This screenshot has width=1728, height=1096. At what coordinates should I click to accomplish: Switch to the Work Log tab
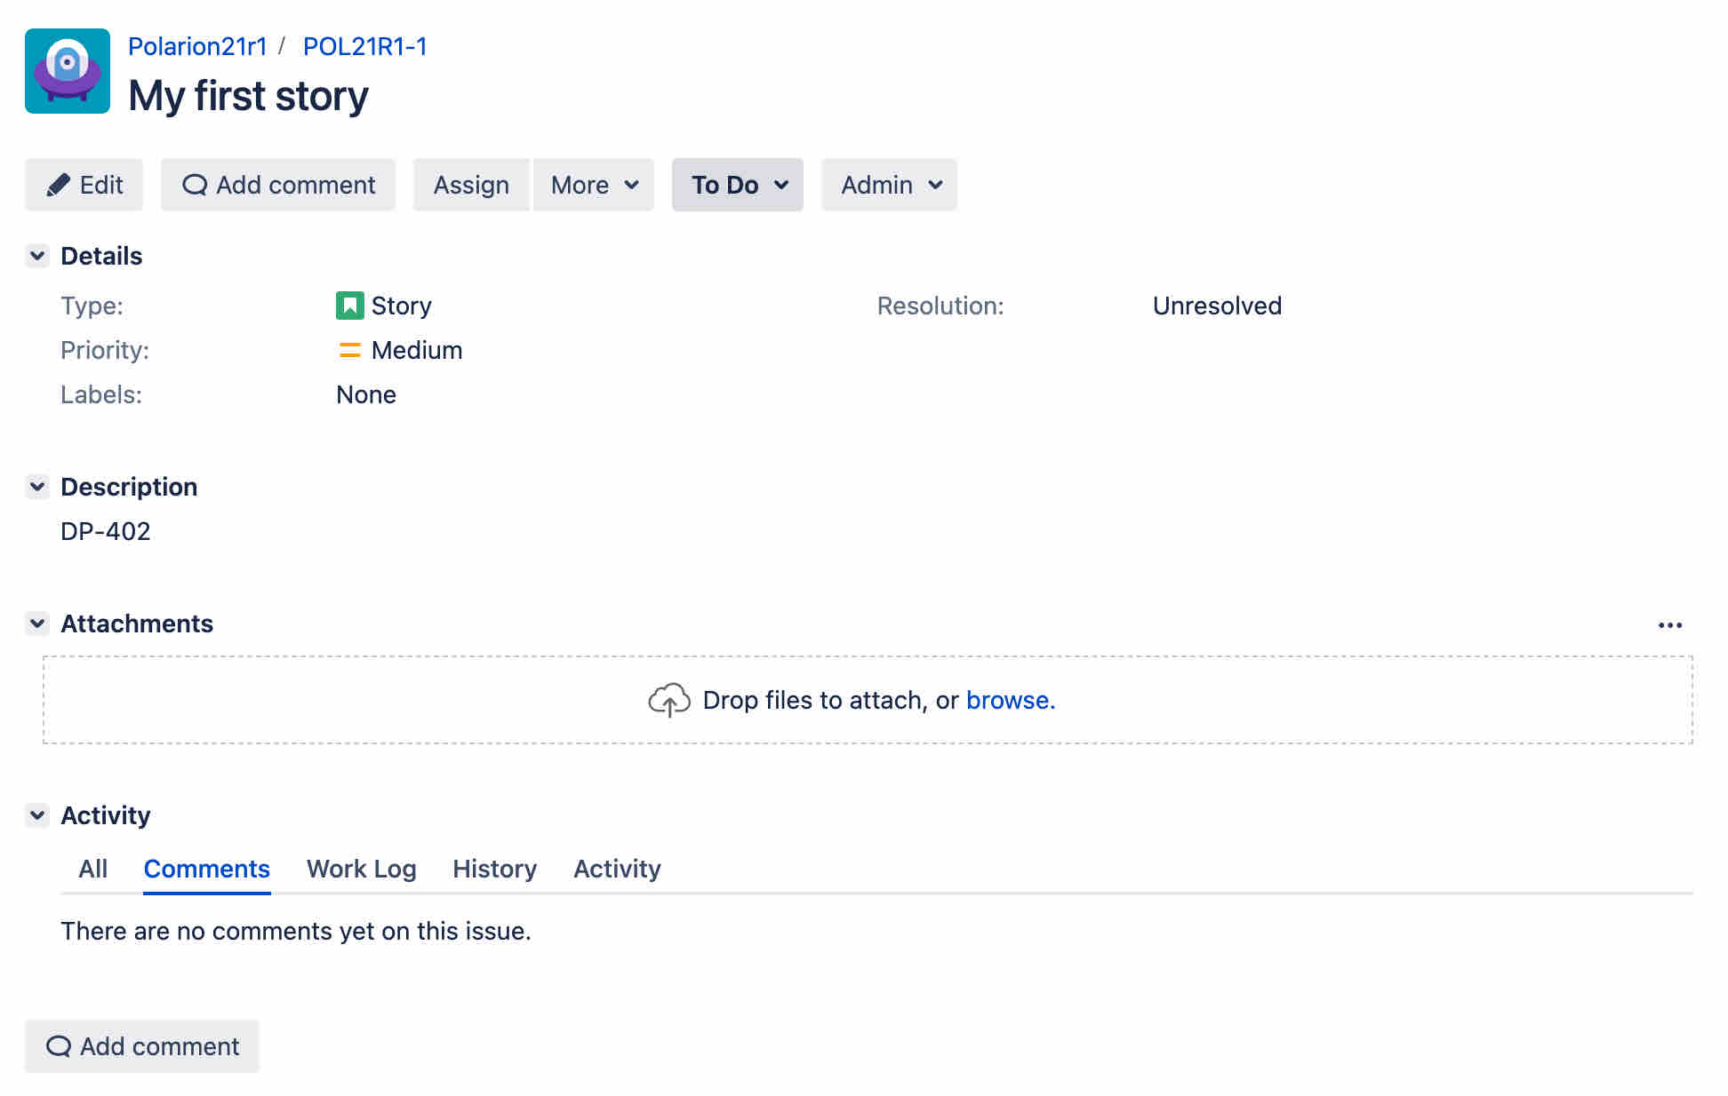361,869
